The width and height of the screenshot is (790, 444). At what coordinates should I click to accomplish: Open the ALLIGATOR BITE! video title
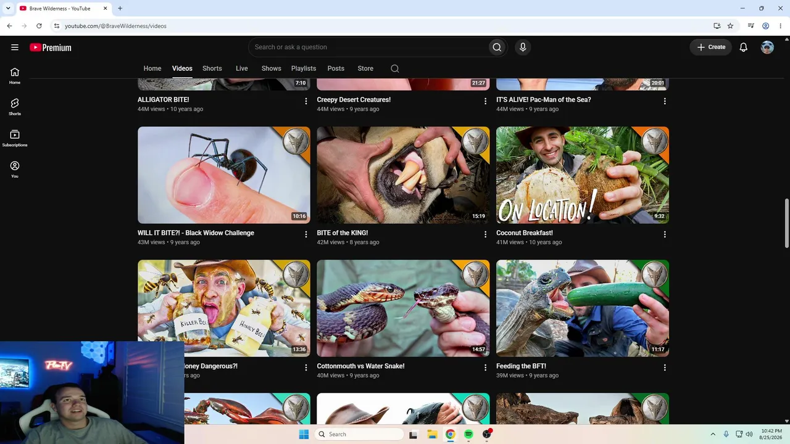(164, 100)
